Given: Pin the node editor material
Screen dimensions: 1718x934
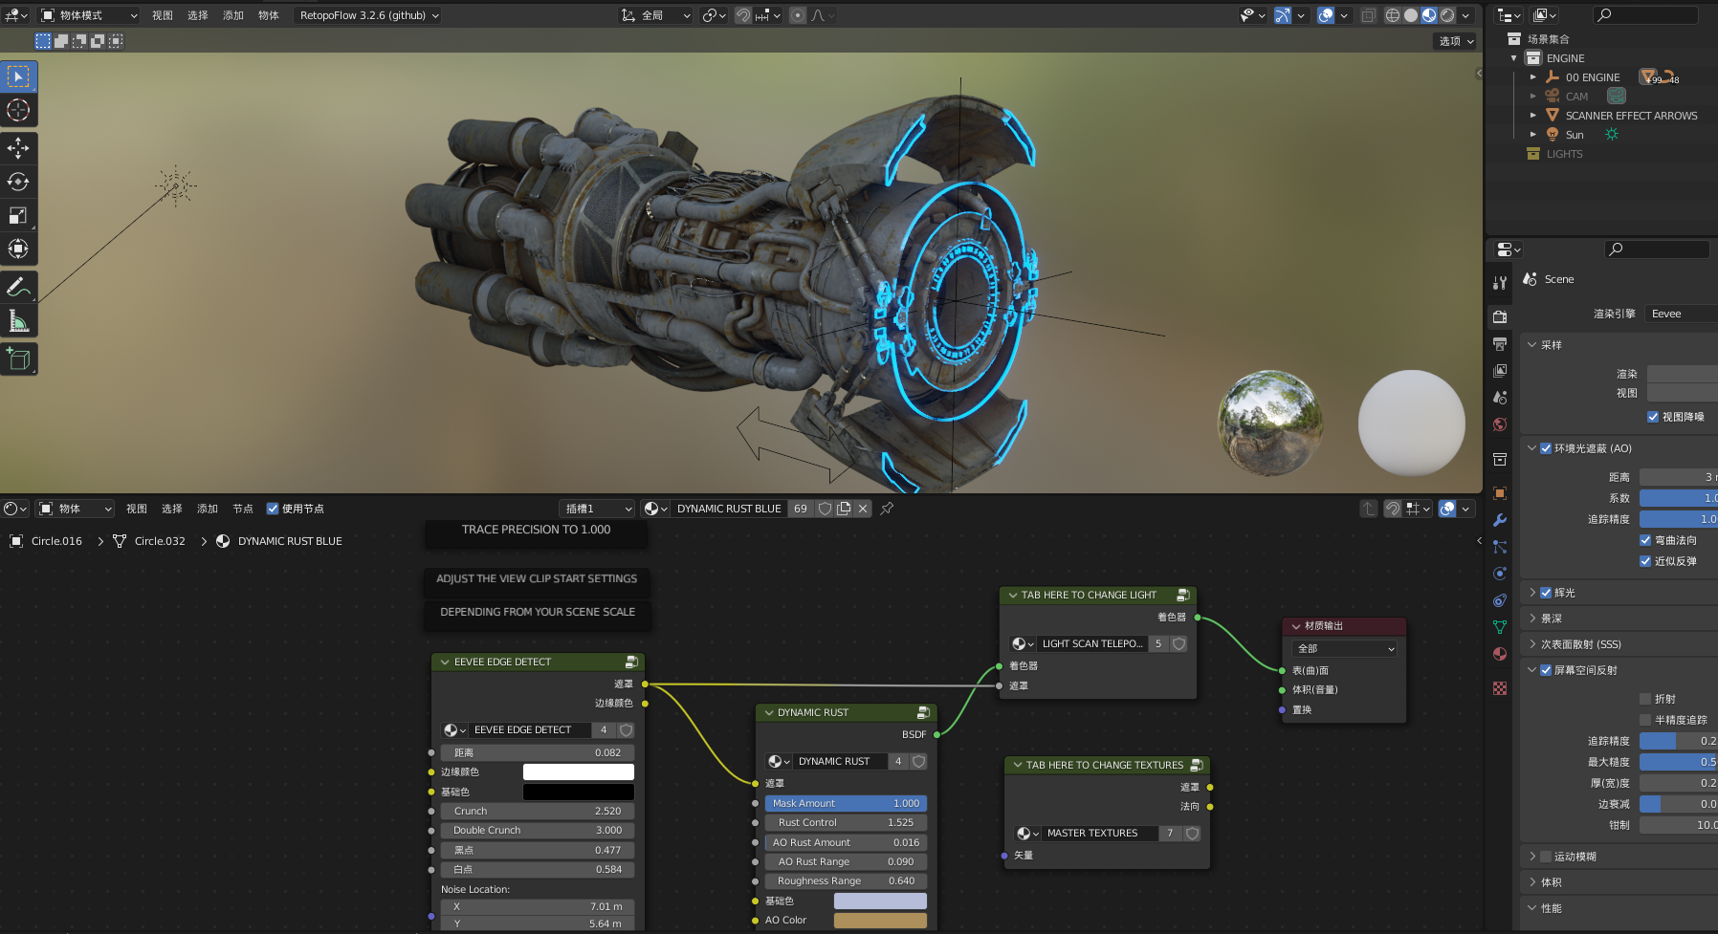Looking at the screenshot, I should [x=887, y=509].
